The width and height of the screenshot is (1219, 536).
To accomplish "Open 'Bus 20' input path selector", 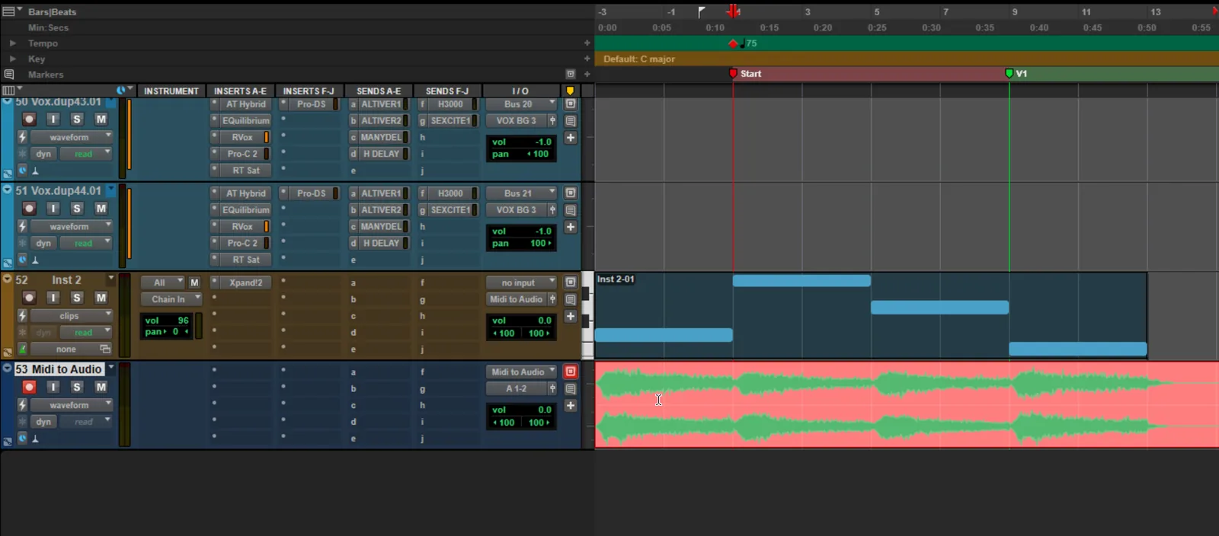I will [x=522, y=104].
